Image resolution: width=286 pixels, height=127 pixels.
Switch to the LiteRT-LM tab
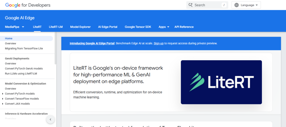[56, 27]
